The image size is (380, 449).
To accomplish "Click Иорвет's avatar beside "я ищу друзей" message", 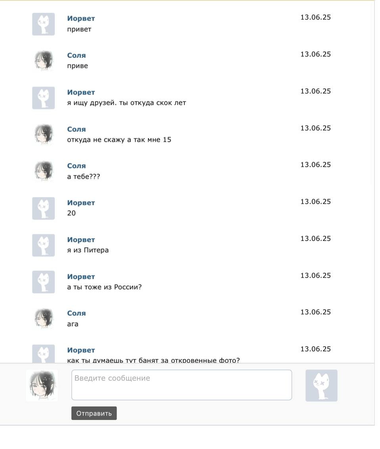I will [x=43, y=98].
